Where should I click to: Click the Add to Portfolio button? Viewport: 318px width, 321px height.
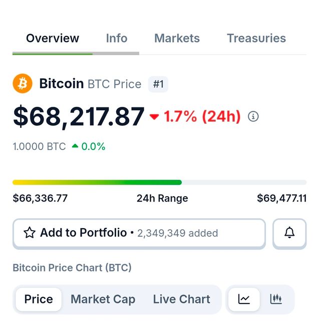coord(139,233)
